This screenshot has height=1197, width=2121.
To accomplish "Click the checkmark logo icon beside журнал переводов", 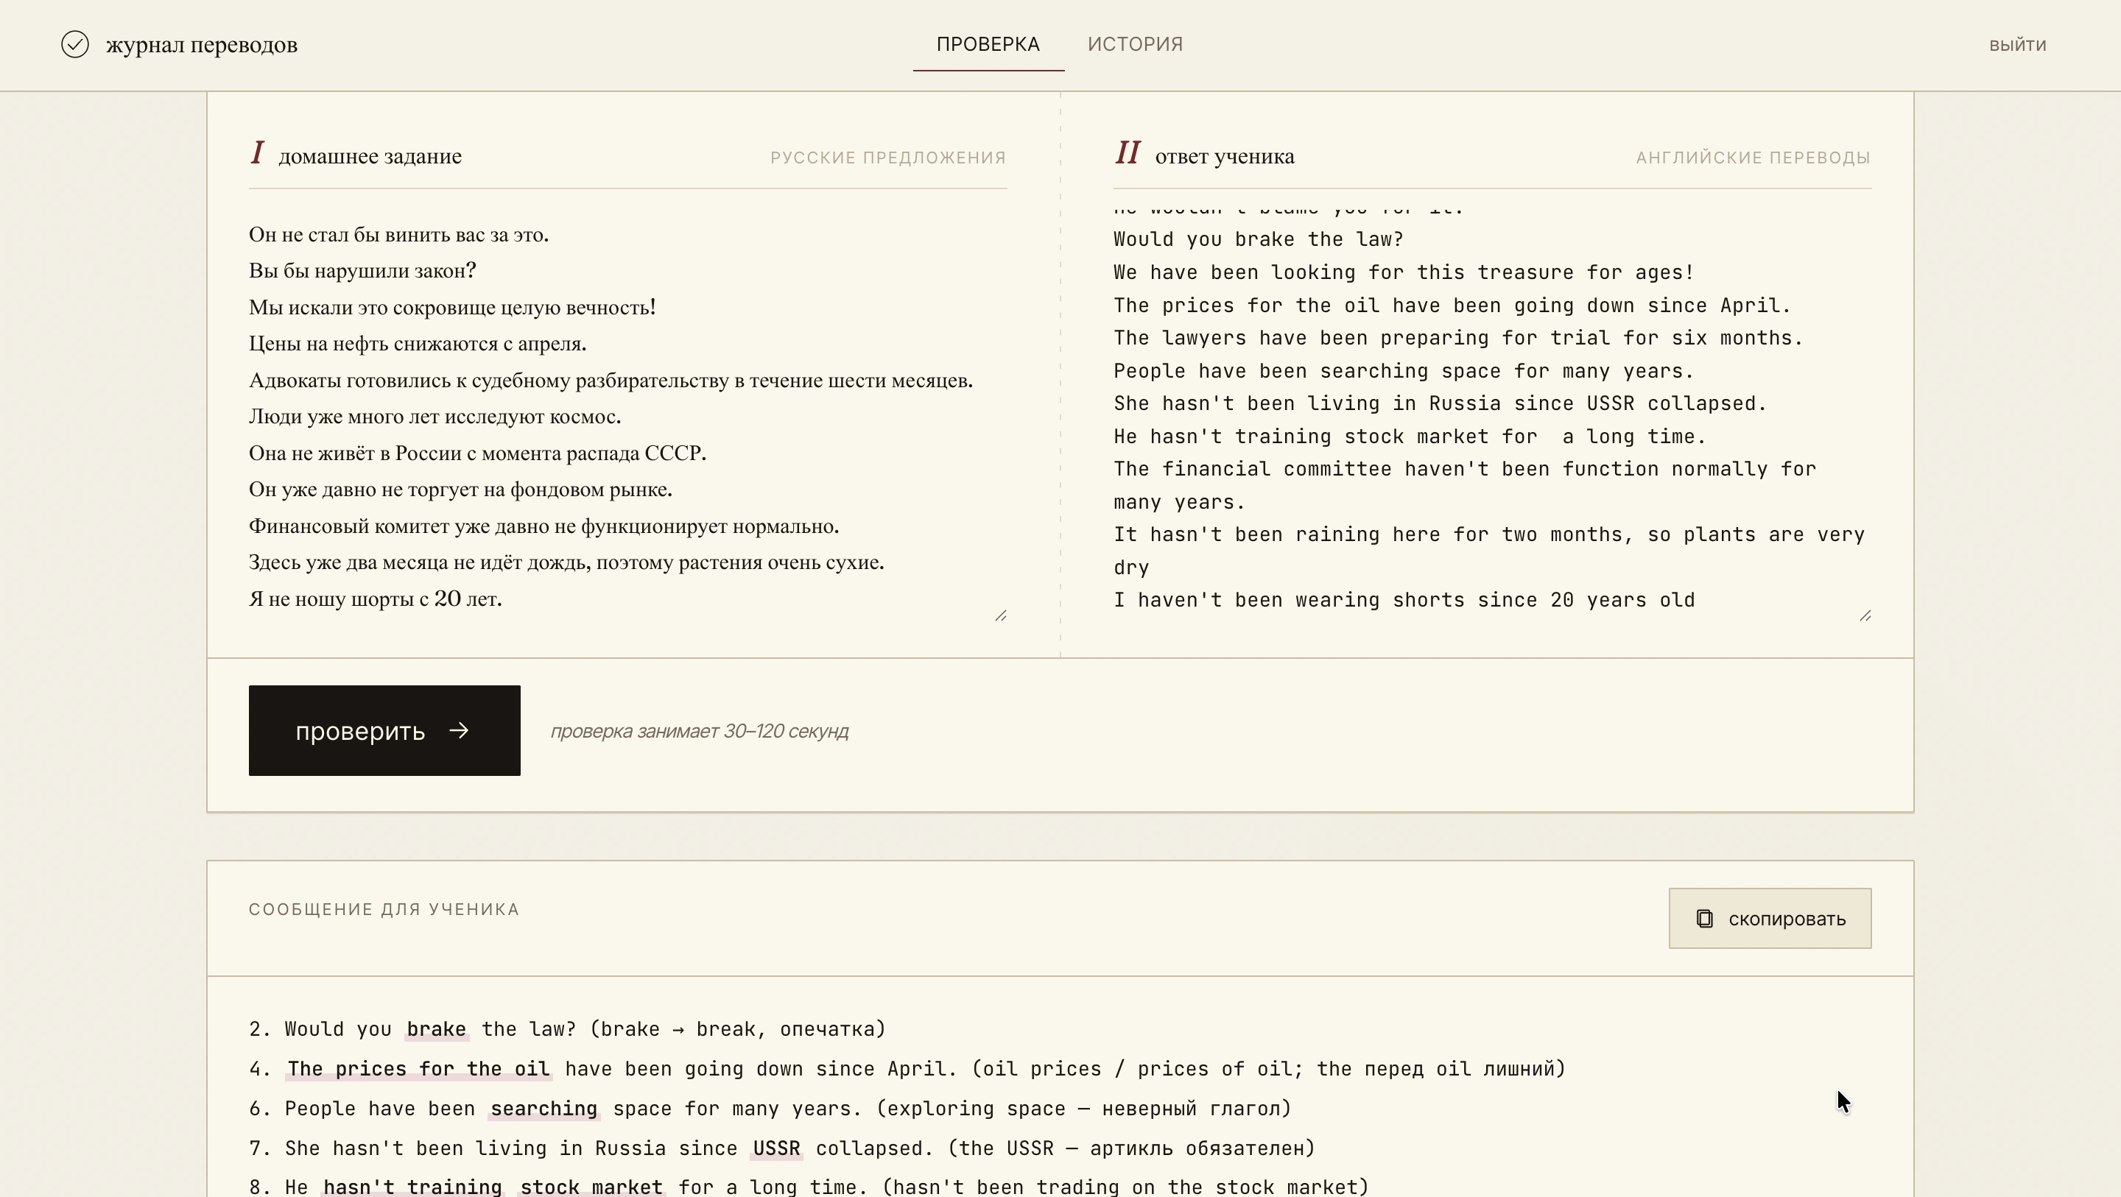I will pos(75,44).
